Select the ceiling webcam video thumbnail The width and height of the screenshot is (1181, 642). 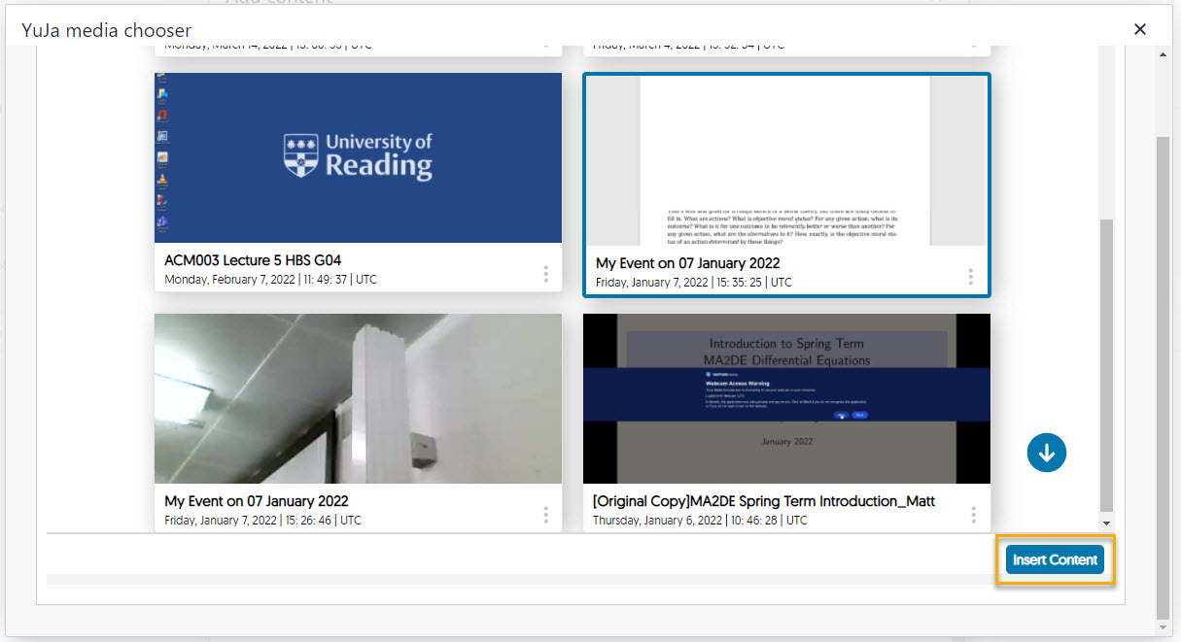click(x=358, y=398)
